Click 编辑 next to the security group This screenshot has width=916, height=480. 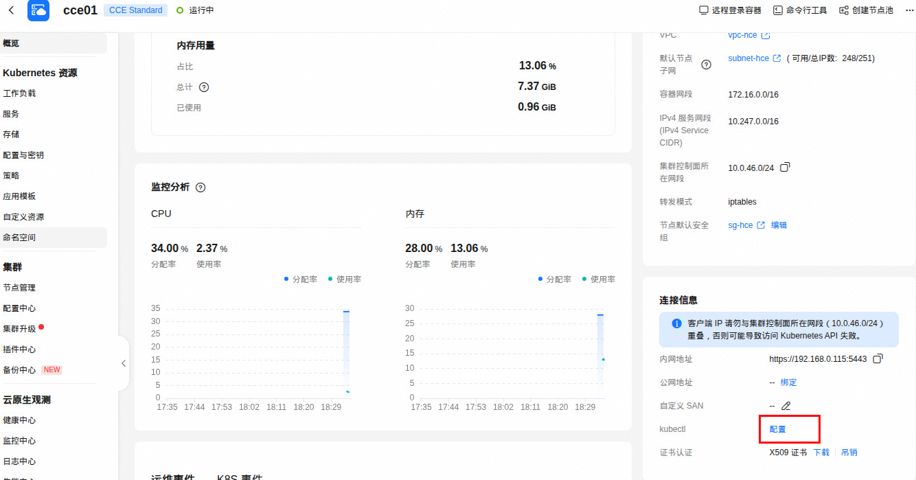pyautogui.click(x=779, y=225)
